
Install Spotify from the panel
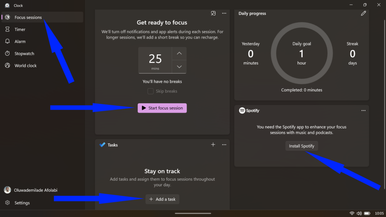click(x=302, y=146)
